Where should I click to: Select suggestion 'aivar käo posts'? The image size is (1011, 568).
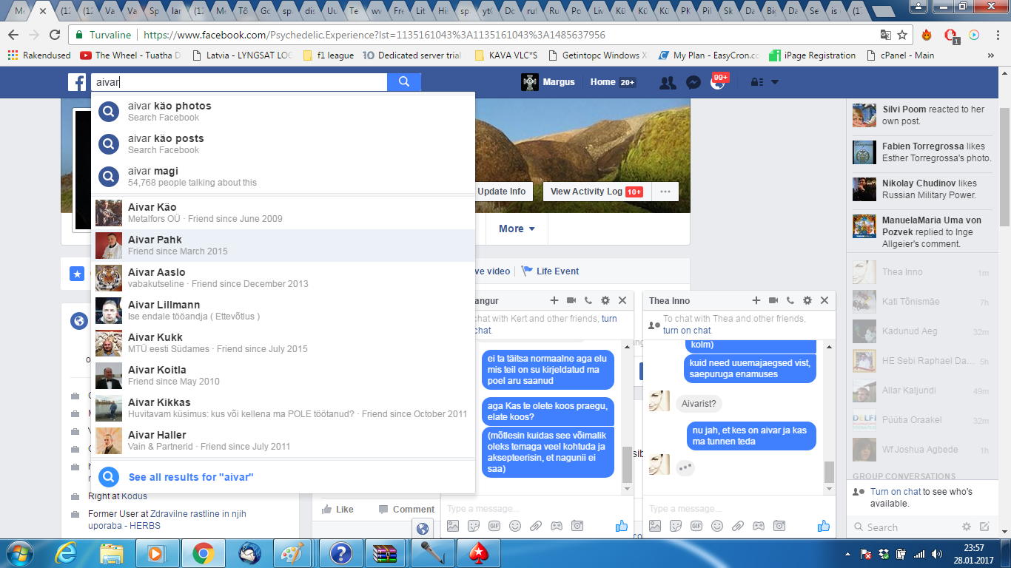[x=283, y=143]
